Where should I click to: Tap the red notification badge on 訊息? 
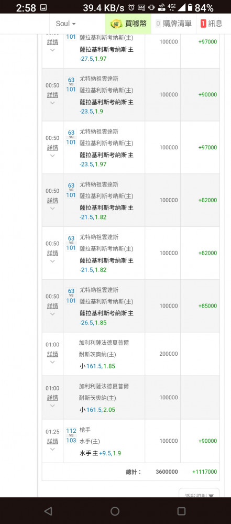[x=203, y=24]
